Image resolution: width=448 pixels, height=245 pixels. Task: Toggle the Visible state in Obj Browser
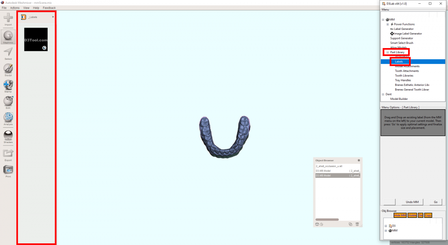coord(412,215)
